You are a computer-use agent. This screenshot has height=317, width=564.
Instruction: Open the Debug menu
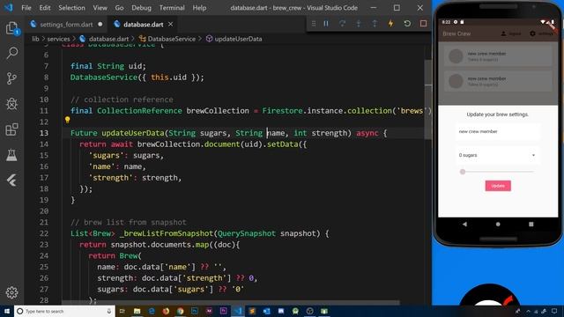(x=141, y=8)
